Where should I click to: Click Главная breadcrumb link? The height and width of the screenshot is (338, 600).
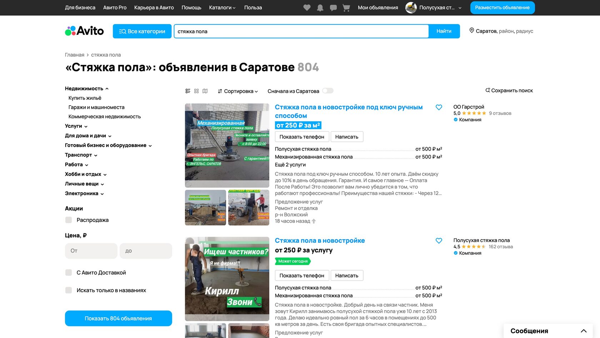(75, 55)
